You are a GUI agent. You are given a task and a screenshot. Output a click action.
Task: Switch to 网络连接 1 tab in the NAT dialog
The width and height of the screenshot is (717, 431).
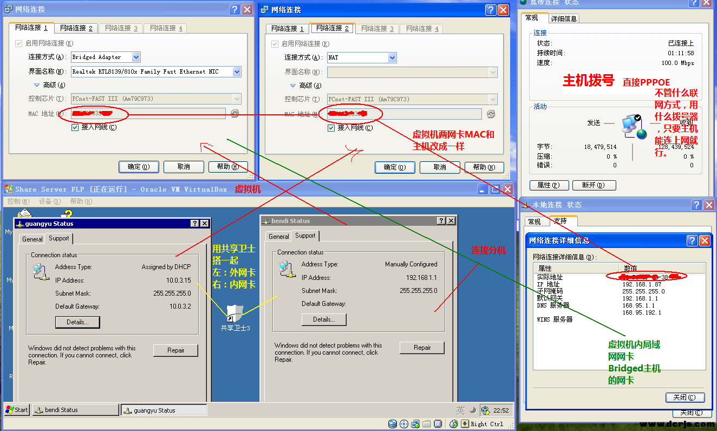pos(288,29)
